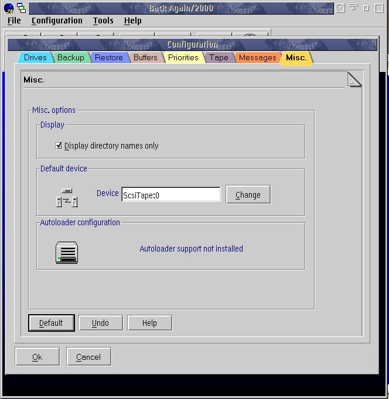The width and height of the screenshot is (389, 399).
Task: Toggle Display directory names only checkbox
Action: click(x=59, y=146)
